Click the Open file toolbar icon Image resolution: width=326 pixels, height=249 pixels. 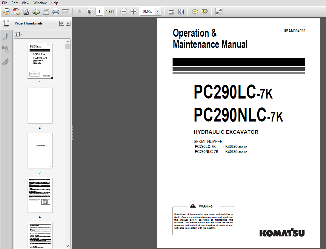click(x=7, y=12)
